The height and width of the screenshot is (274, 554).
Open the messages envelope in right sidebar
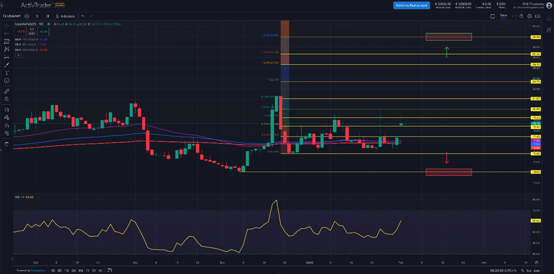point(549,18)
